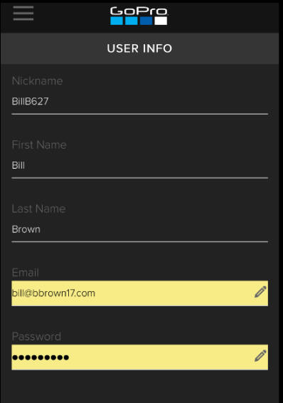Open the hamburger navigation menu
Viewport: 283px width, 403px height.
coord(23,13)
